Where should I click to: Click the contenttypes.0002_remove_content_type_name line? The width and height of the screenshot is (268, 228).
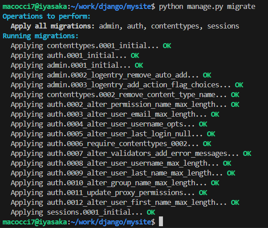(x=119, y=95)
